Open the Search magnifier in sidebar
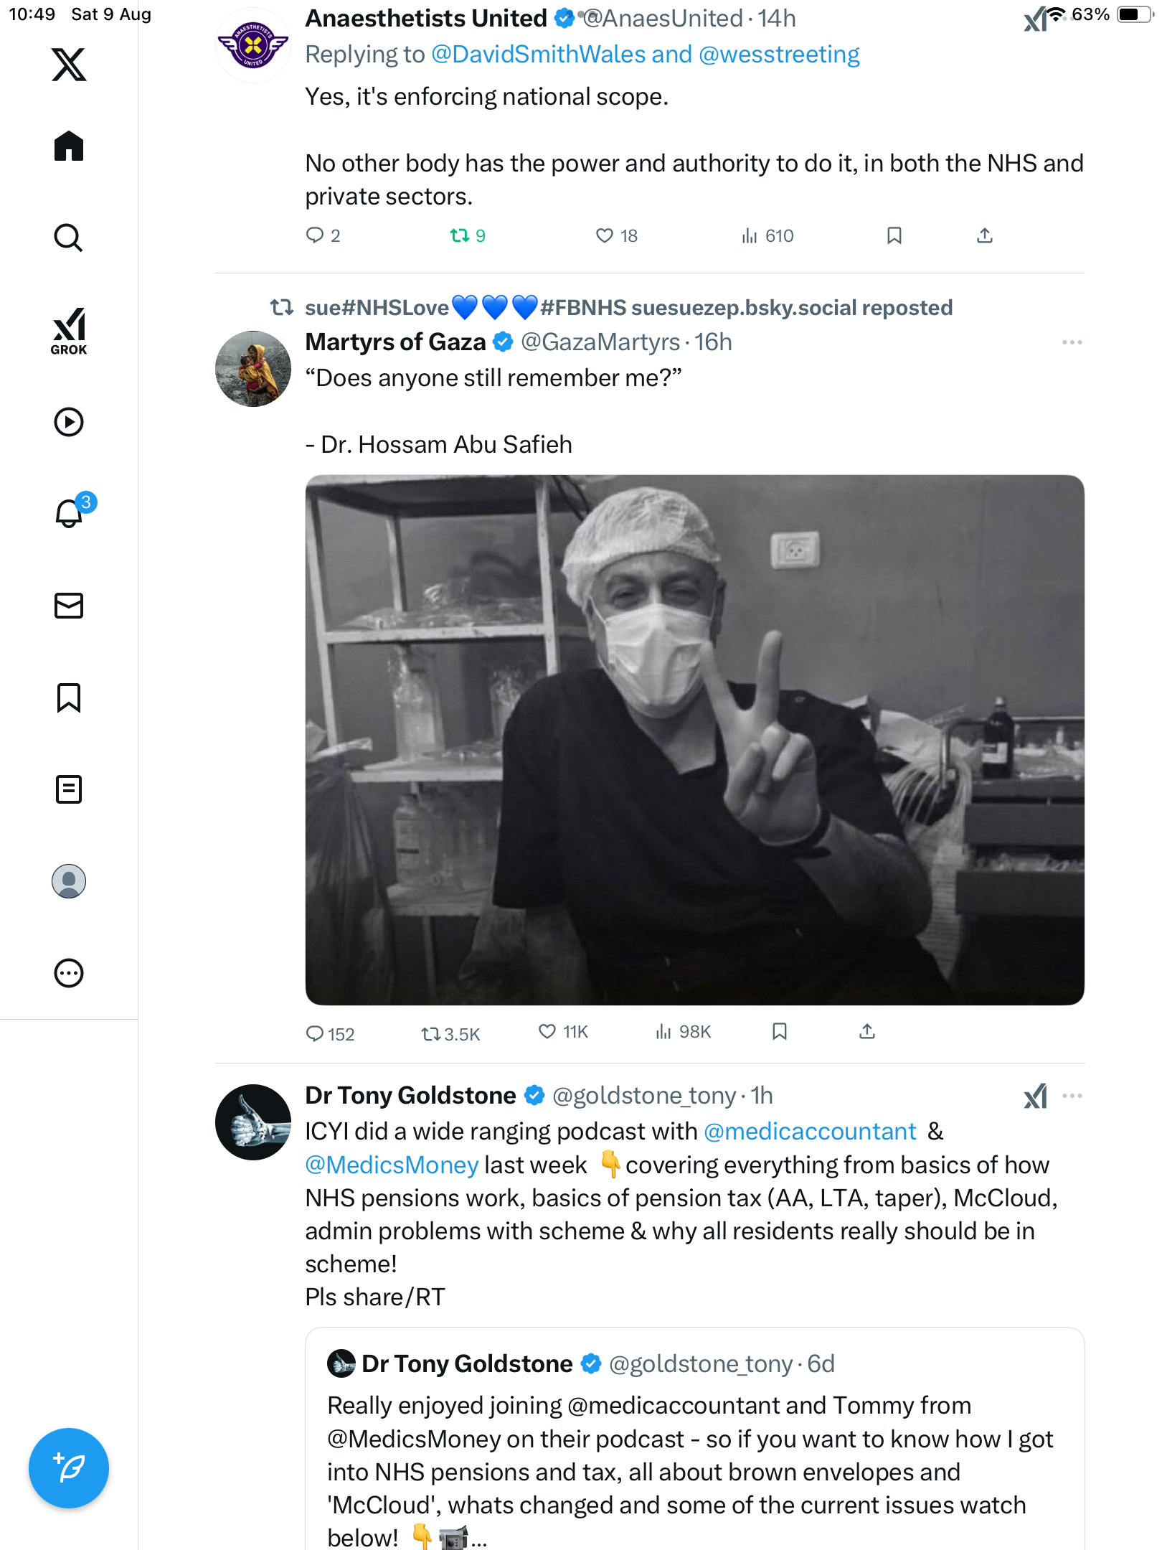Screen dimensions: 1162x1550 pyautogui.click(x=69, y=238)
